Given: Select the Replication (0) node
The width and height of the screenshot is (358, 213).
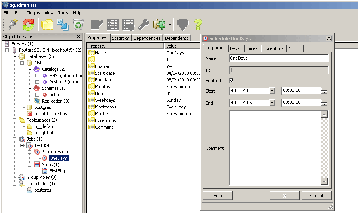Looking at the screenshot, I should (55, 101).
